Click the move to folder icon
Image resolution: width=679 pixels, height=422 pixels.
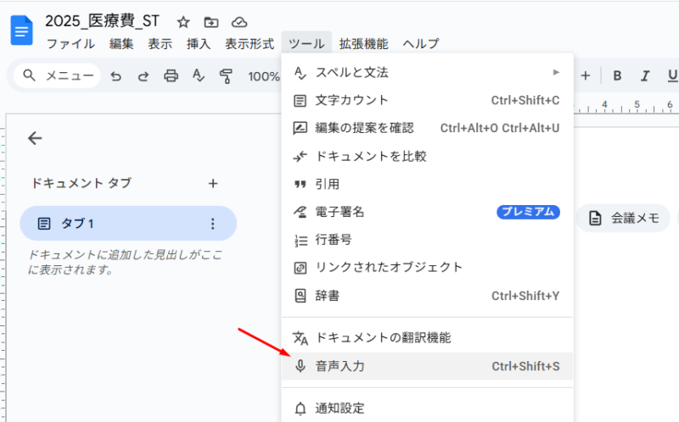coord(210,22)
